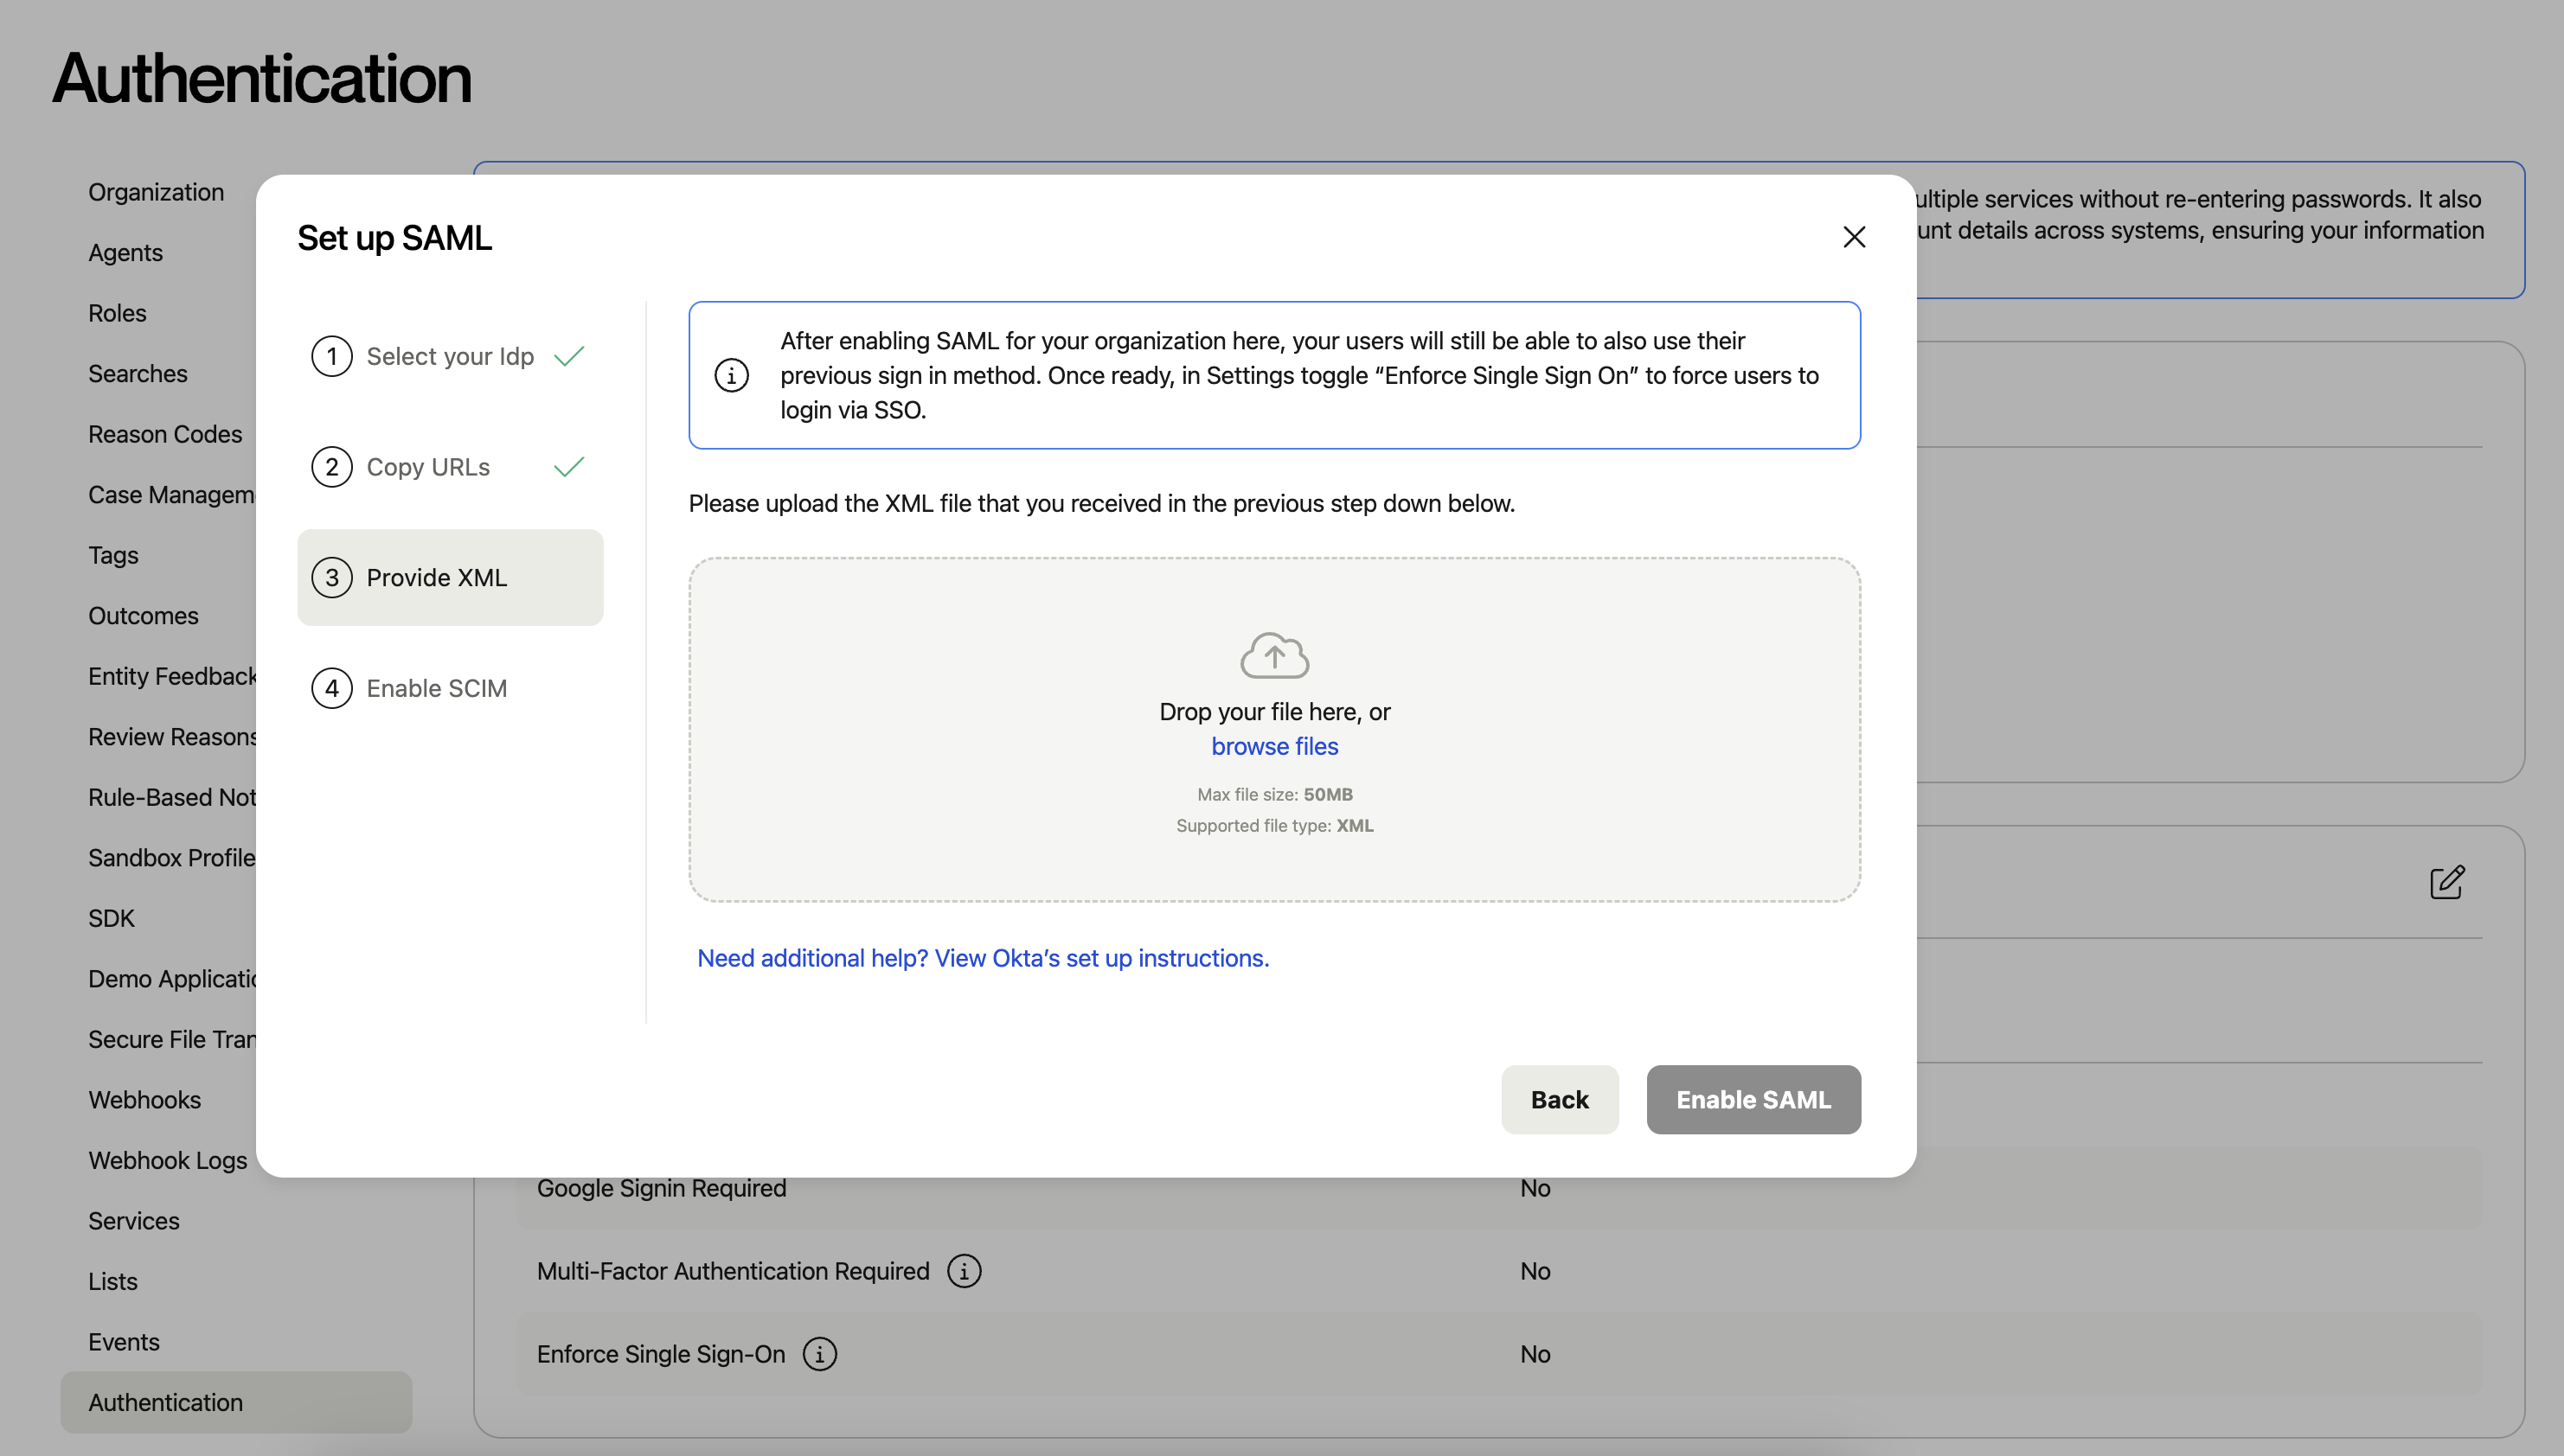Click the Enable SAML button
The height and width of the screenshot is (1456, 2564).
pos(1753,1099)
